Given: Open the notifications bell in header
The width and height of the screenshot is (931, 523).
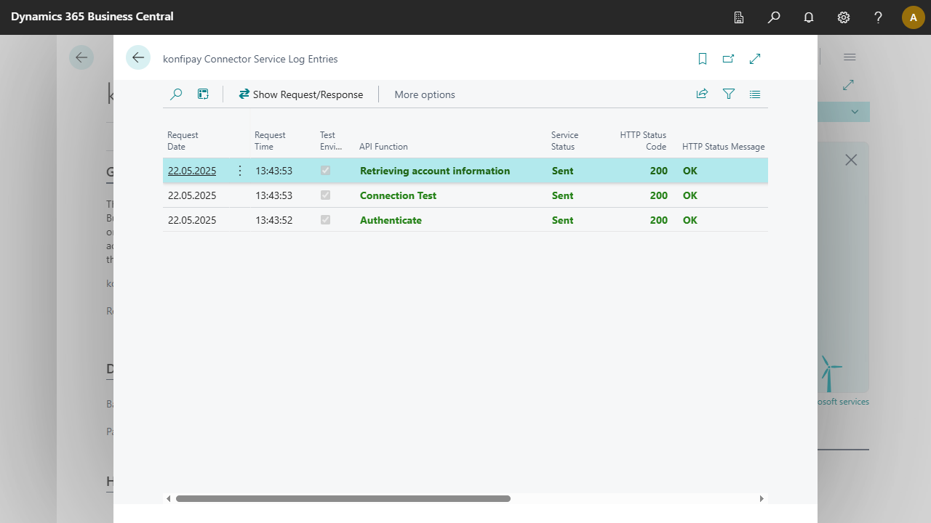Looking at the screenshot, I should pos(808,17).
